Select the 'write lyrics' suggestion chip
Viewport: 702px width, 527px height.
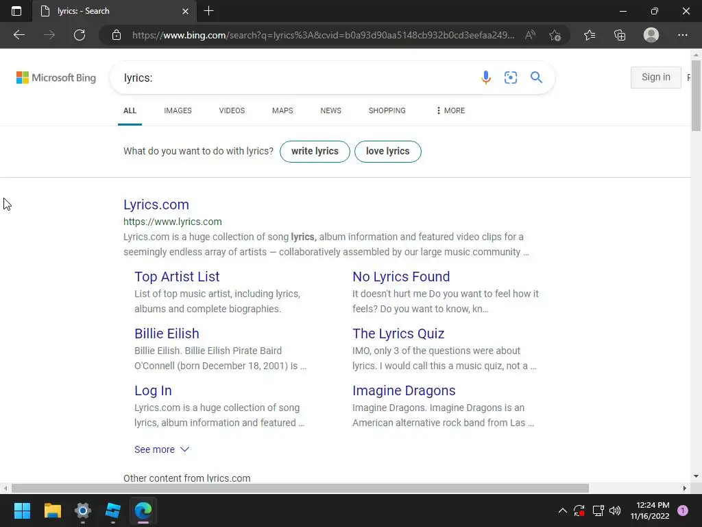point(315,152)
